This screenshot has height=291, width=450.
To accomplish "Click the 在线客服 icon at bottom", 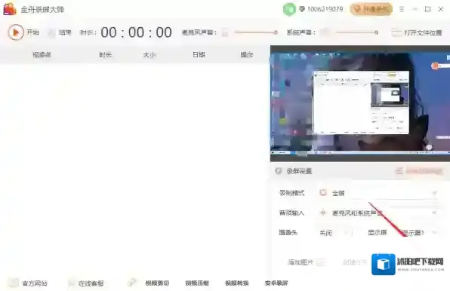I will tap(71, 283).
